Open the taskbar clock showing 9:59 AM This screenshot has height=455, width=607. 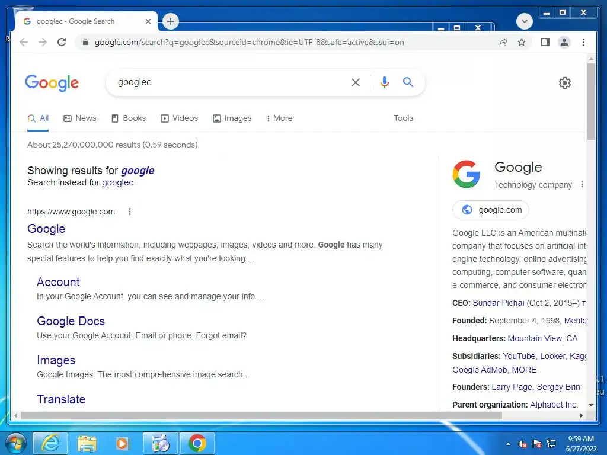click(x=581, y=444)
